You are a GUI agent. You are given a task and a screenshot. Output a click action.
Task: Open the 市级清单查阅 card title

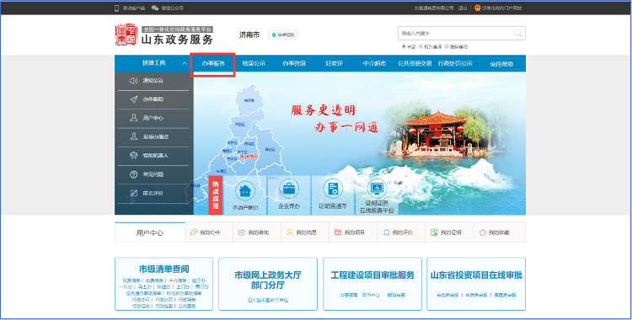(x=163, y=269)
